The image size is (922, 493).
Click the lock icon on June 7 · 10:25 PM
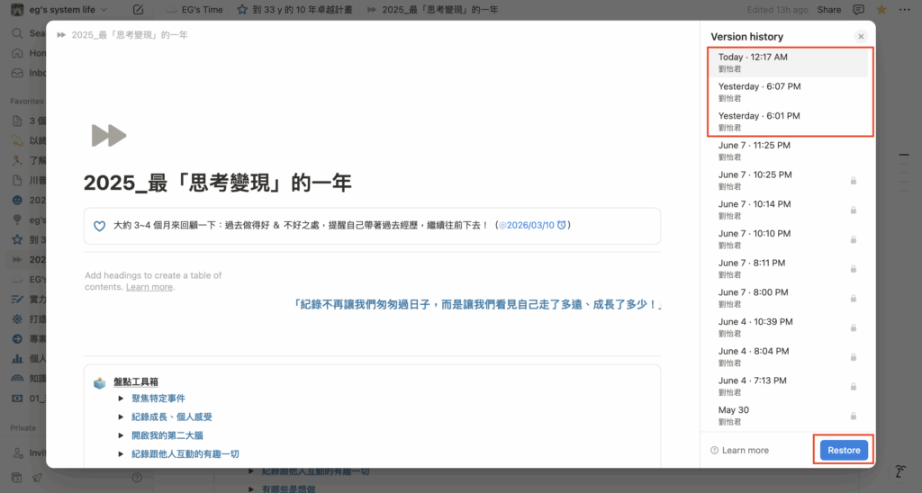coord(853,181)
